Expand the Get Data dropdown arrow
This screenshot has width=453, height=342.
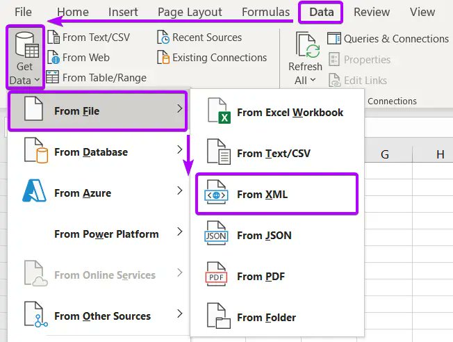pyautogui.click(x=37, y=80)
